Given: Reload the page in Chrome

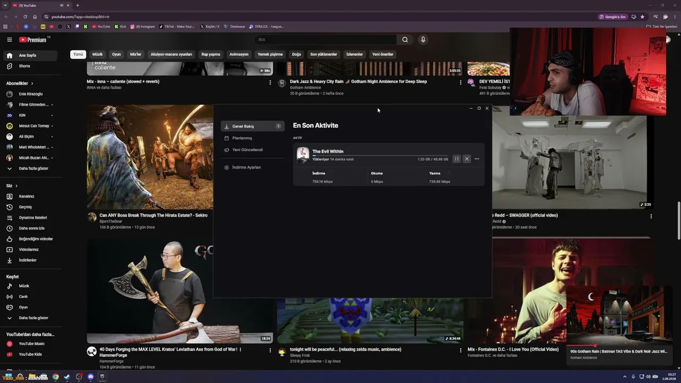Looking at the screenshot, I should (25, 16).
